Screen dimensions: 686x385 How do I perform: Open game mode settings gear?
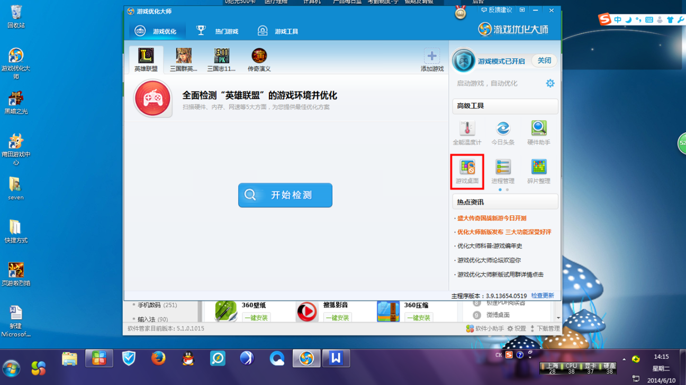coord(550,84)
